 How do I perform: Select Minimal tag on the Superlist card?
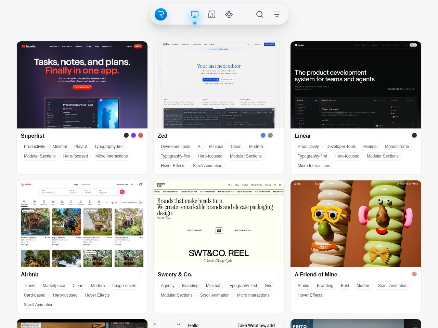click(x=60, y=147)
